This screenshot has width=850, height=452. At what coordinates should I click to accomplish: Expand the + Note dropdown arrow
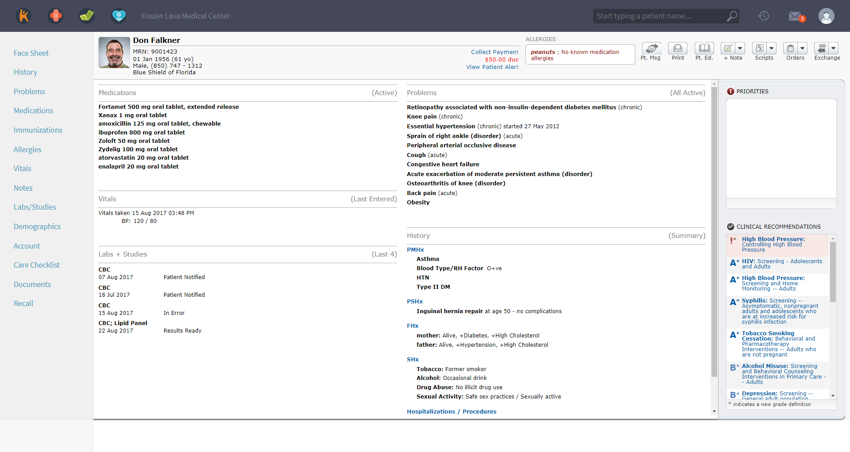[x=740, y=48]
